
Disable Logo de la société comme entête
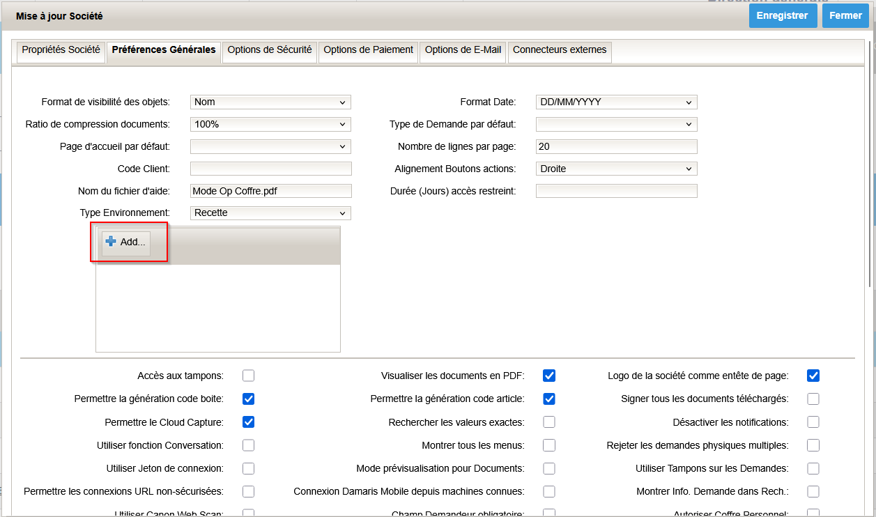pos(813,376)
